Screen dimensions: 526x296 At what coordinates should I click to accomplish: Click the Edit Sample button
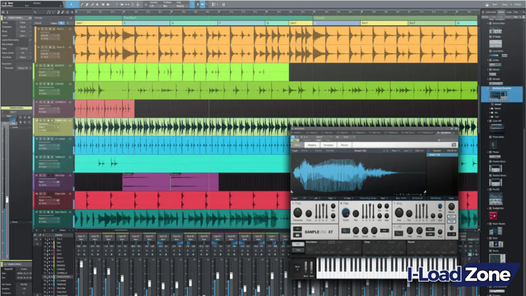tap(437, 198)
